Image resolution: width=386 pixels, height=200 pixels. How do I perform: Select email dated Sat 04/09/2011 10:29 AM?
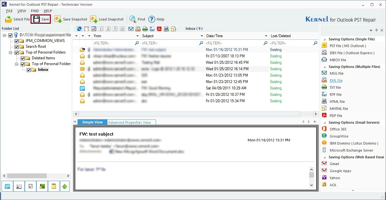pos(196,88)
